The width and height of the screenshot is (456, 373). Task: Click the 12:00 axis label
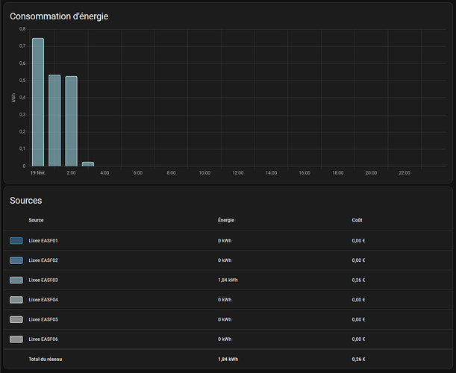click(x=238, y=173)
